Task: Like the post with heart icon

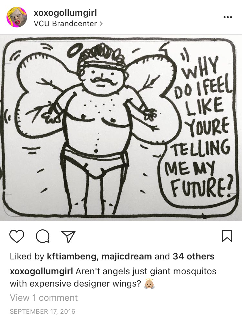Action: 17,236
